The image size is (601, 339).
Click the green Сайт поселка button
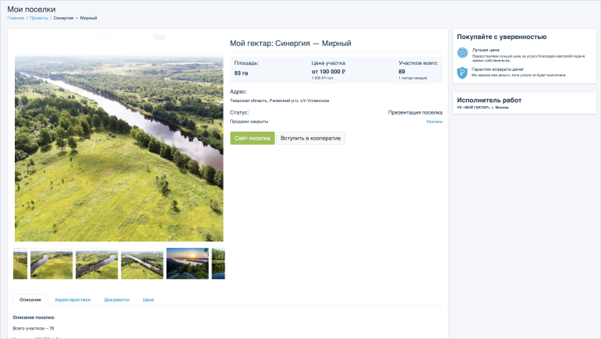coord(253,138)
